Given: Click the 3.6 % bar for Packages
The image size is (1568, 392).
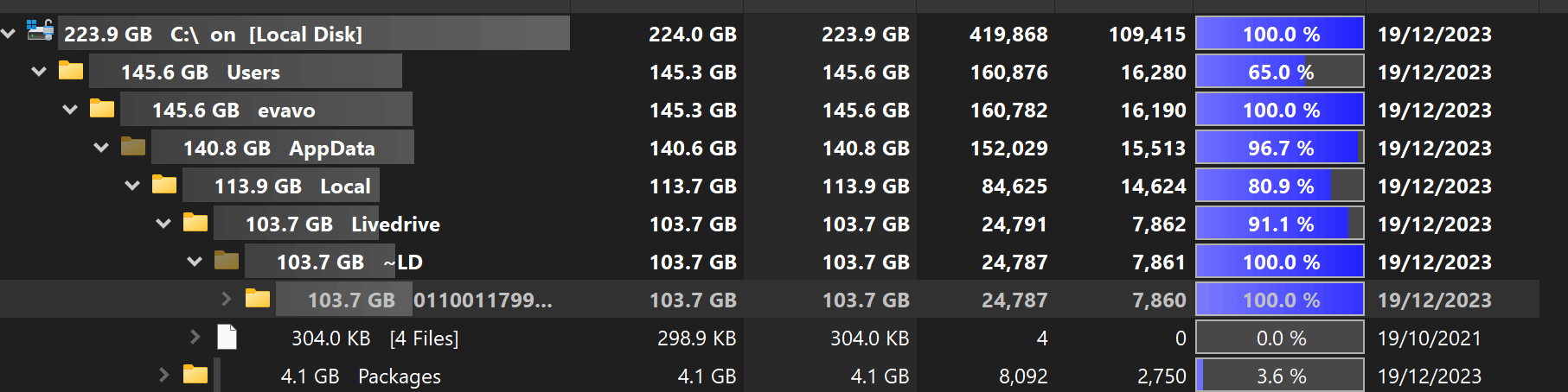Looking at the screenshot, I should click(x=1280, y=376).
